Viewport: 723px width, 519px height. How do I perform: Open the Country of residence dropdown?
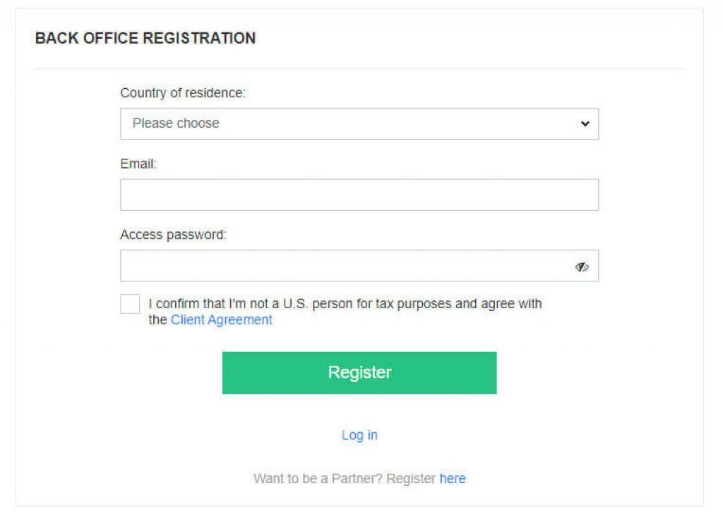click(x=359, y=123)
